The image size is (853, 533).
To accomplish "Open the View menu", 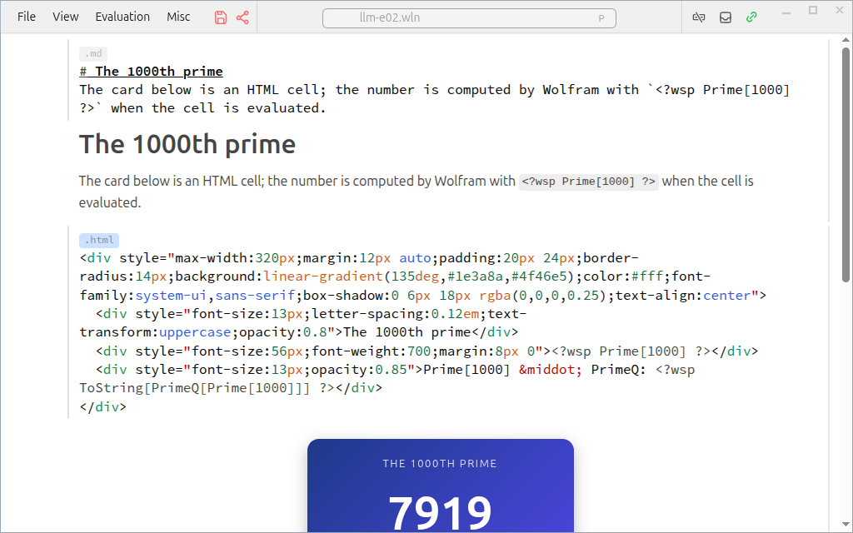I will 65,17.
